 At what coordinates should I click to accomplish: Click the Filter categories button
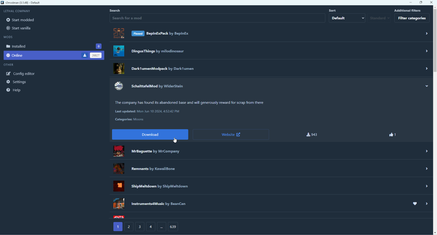pyautogui.click(x=412, y=18)
